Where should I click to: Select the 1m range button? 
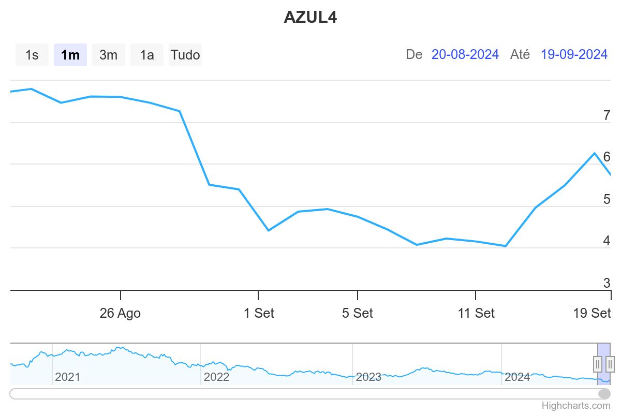[70, 55]
